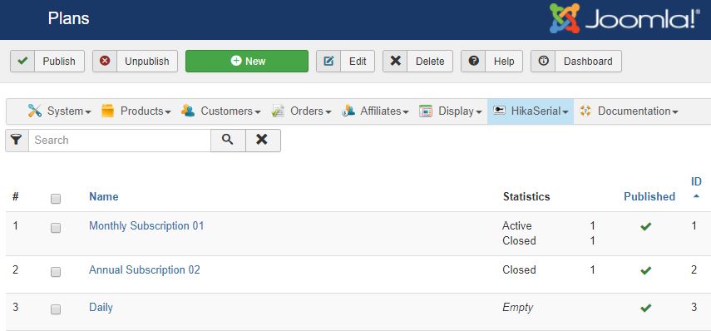The height and width of the screenshot is (331, 711).
Task: Toggle published status of Monthly Subscription 01
Action: tap(645, 226)
